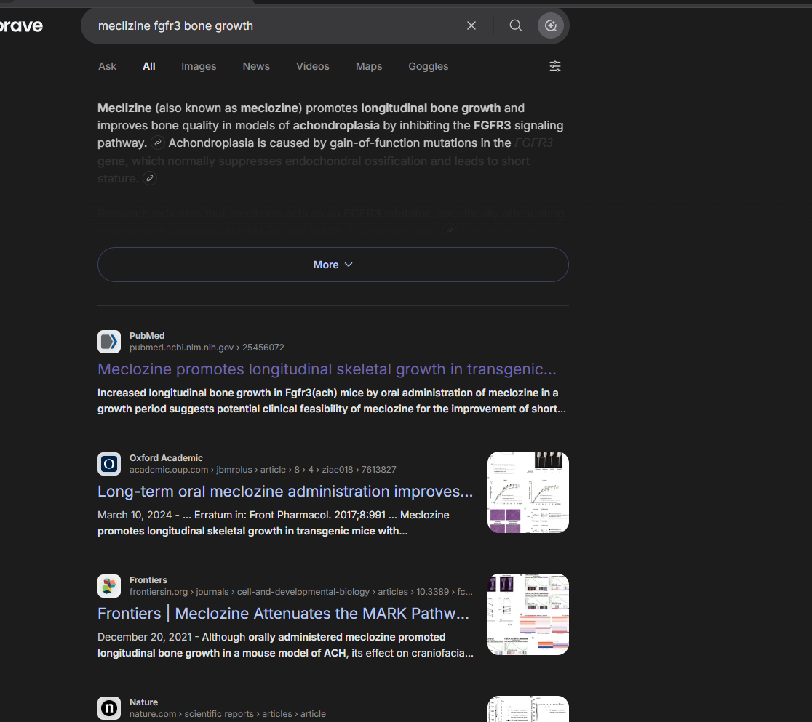Click the Frontiers favicon

click(109, 586)
